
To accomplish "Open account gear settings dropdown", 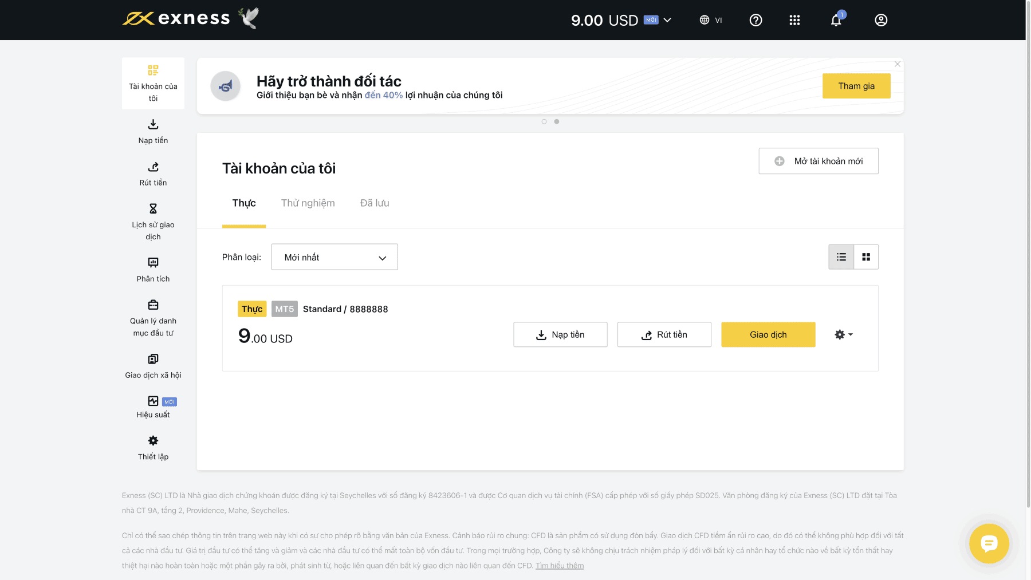I will 844,334.
